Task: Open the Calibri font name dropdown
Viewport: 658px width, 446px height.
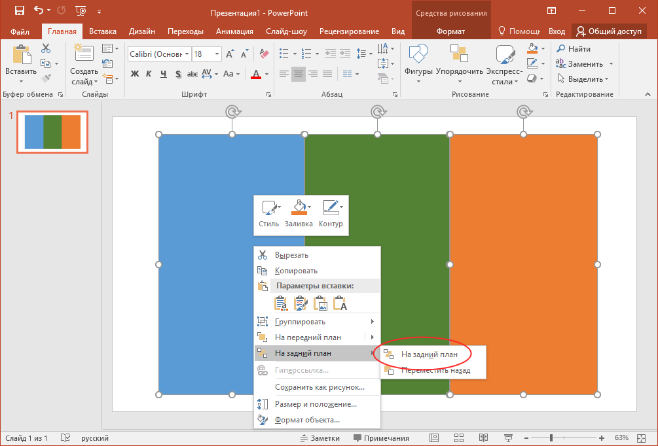Action: click(x=187, y=54)
